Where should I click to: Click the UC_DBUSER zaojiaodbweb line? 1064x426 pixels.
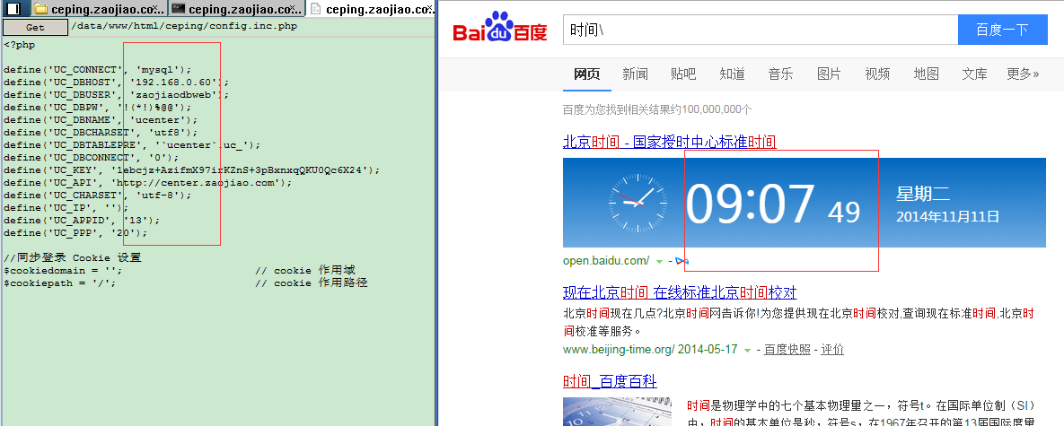point(117,95)
